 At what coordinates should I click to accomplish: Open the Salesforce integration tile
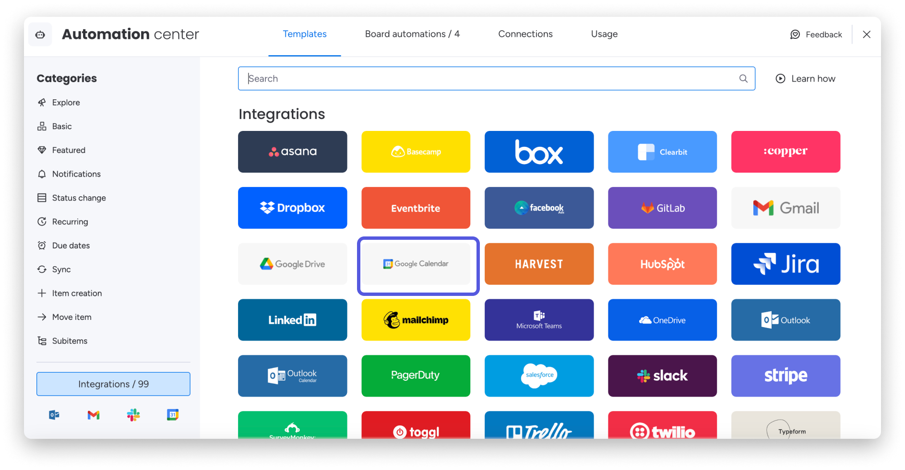click(x=539, y=376)
